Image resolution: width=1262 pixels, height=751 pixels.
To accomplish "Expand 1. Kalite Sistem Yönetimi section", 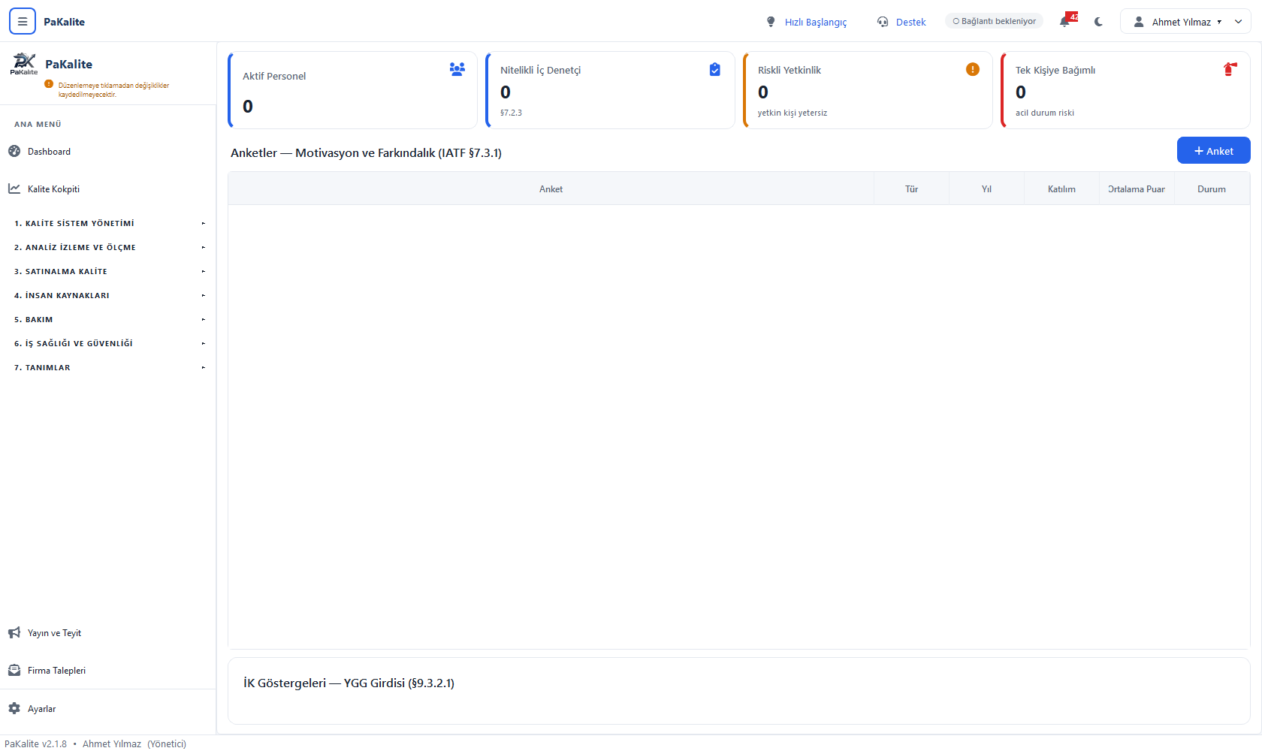I will [108, 223].
